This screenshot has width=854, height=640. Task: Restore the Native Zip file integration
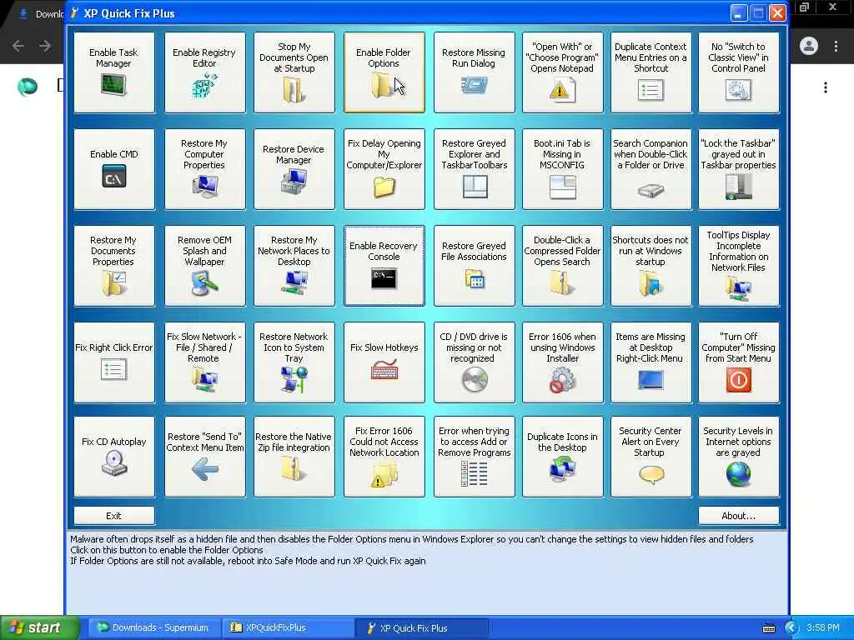[294, 457]
